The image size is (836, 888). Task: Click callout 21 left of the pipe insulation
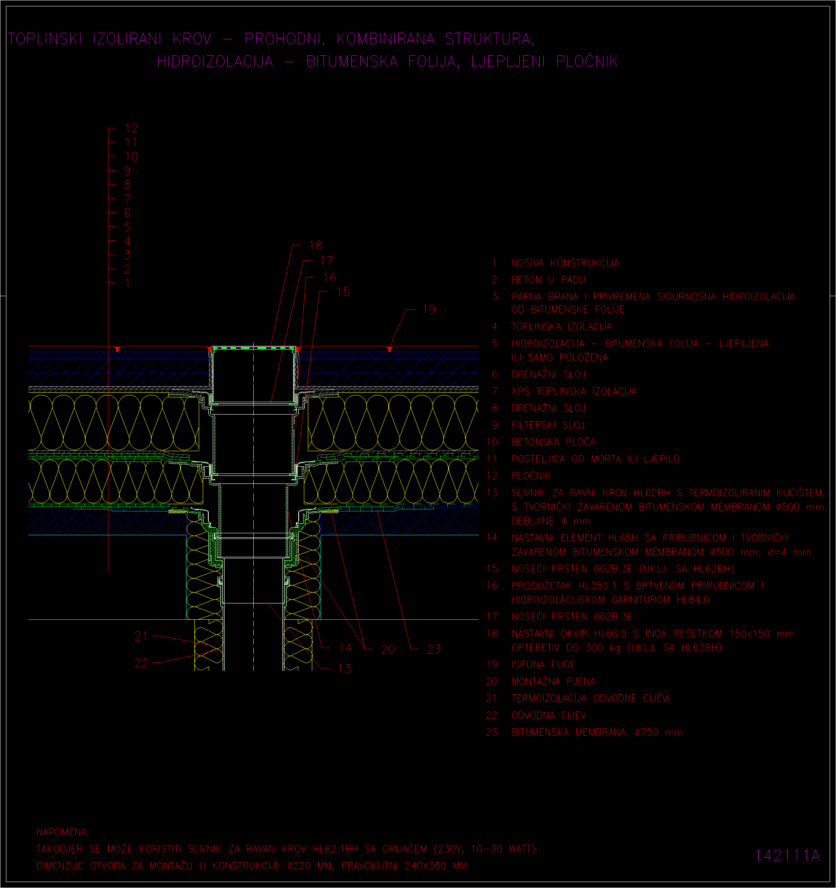(141, 636)
